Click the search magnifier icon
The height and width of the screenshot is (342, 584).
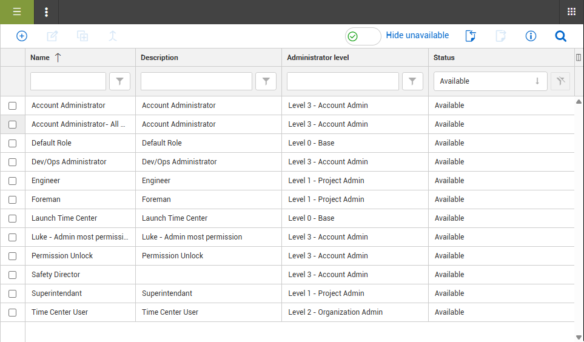(561, 36)
